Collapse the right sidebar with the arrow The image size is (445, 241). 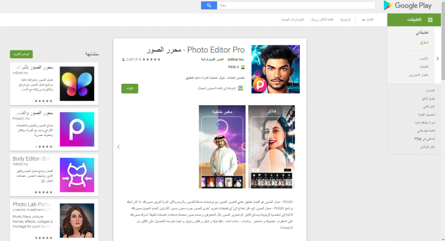437,58
